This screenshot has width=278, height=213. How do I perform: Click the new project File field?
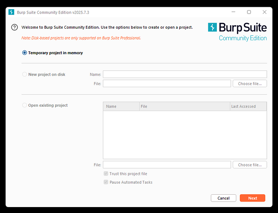tap(167, 84)
